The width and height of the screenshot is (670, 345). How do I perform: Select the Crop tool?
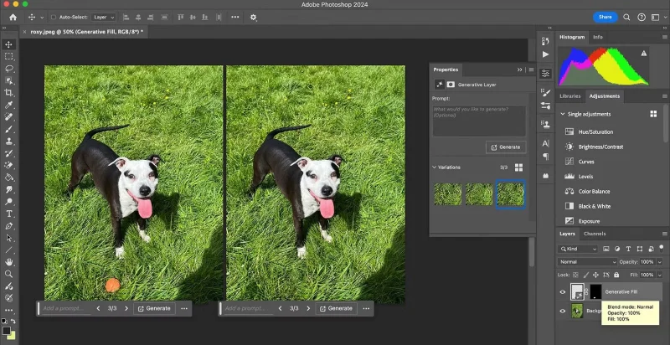8,93
